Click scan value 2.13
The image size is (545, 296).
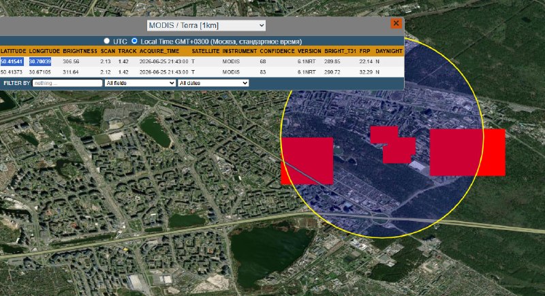coord(106,61)
